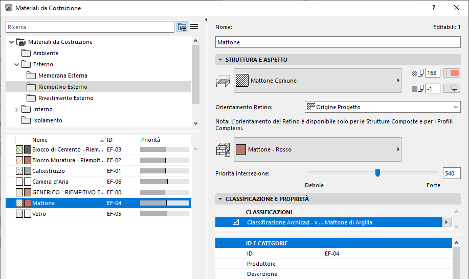Select the Membrana Esterna folder
Image resolution: width=469 pixels, height=279 pixels.
pos(98,75)
